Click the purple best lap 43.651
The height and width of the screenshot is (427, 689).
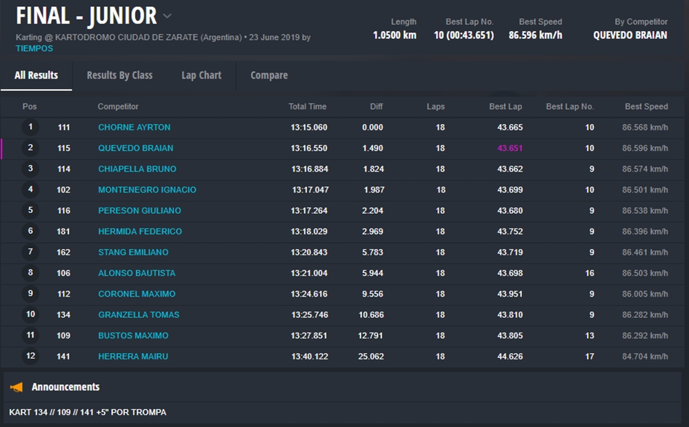510,148
